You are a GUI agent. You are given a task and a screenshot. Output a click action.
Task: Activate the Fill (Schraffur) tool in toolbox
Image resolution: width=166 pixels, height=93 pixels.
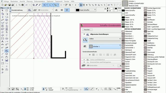click(x=6, y=51)
